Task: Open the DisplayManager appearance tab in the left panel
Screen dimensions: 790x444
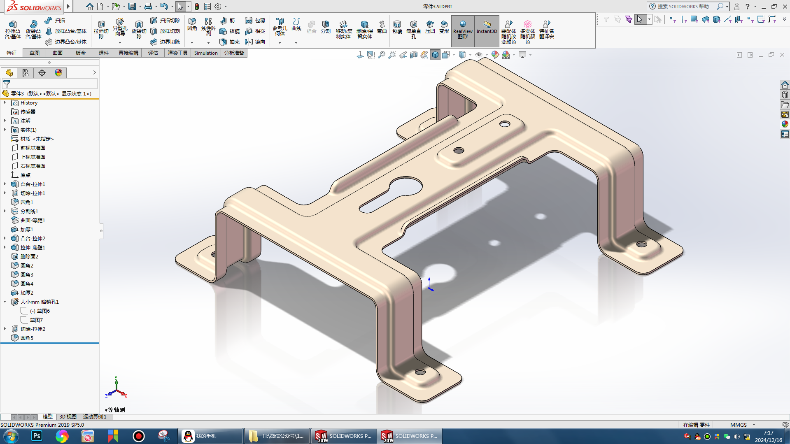Action: (x=58, y=73)
